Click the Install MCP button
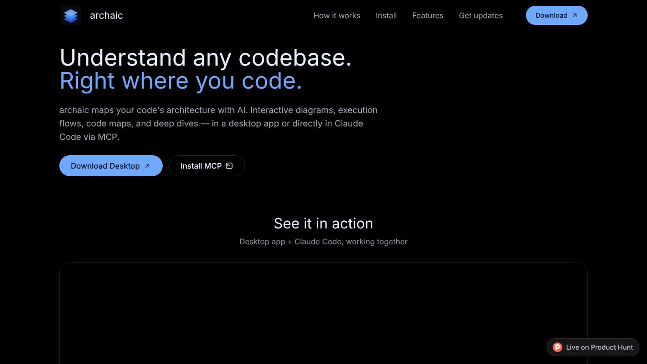Viewport: 647px width, 364px height. (x=207, y=166)
